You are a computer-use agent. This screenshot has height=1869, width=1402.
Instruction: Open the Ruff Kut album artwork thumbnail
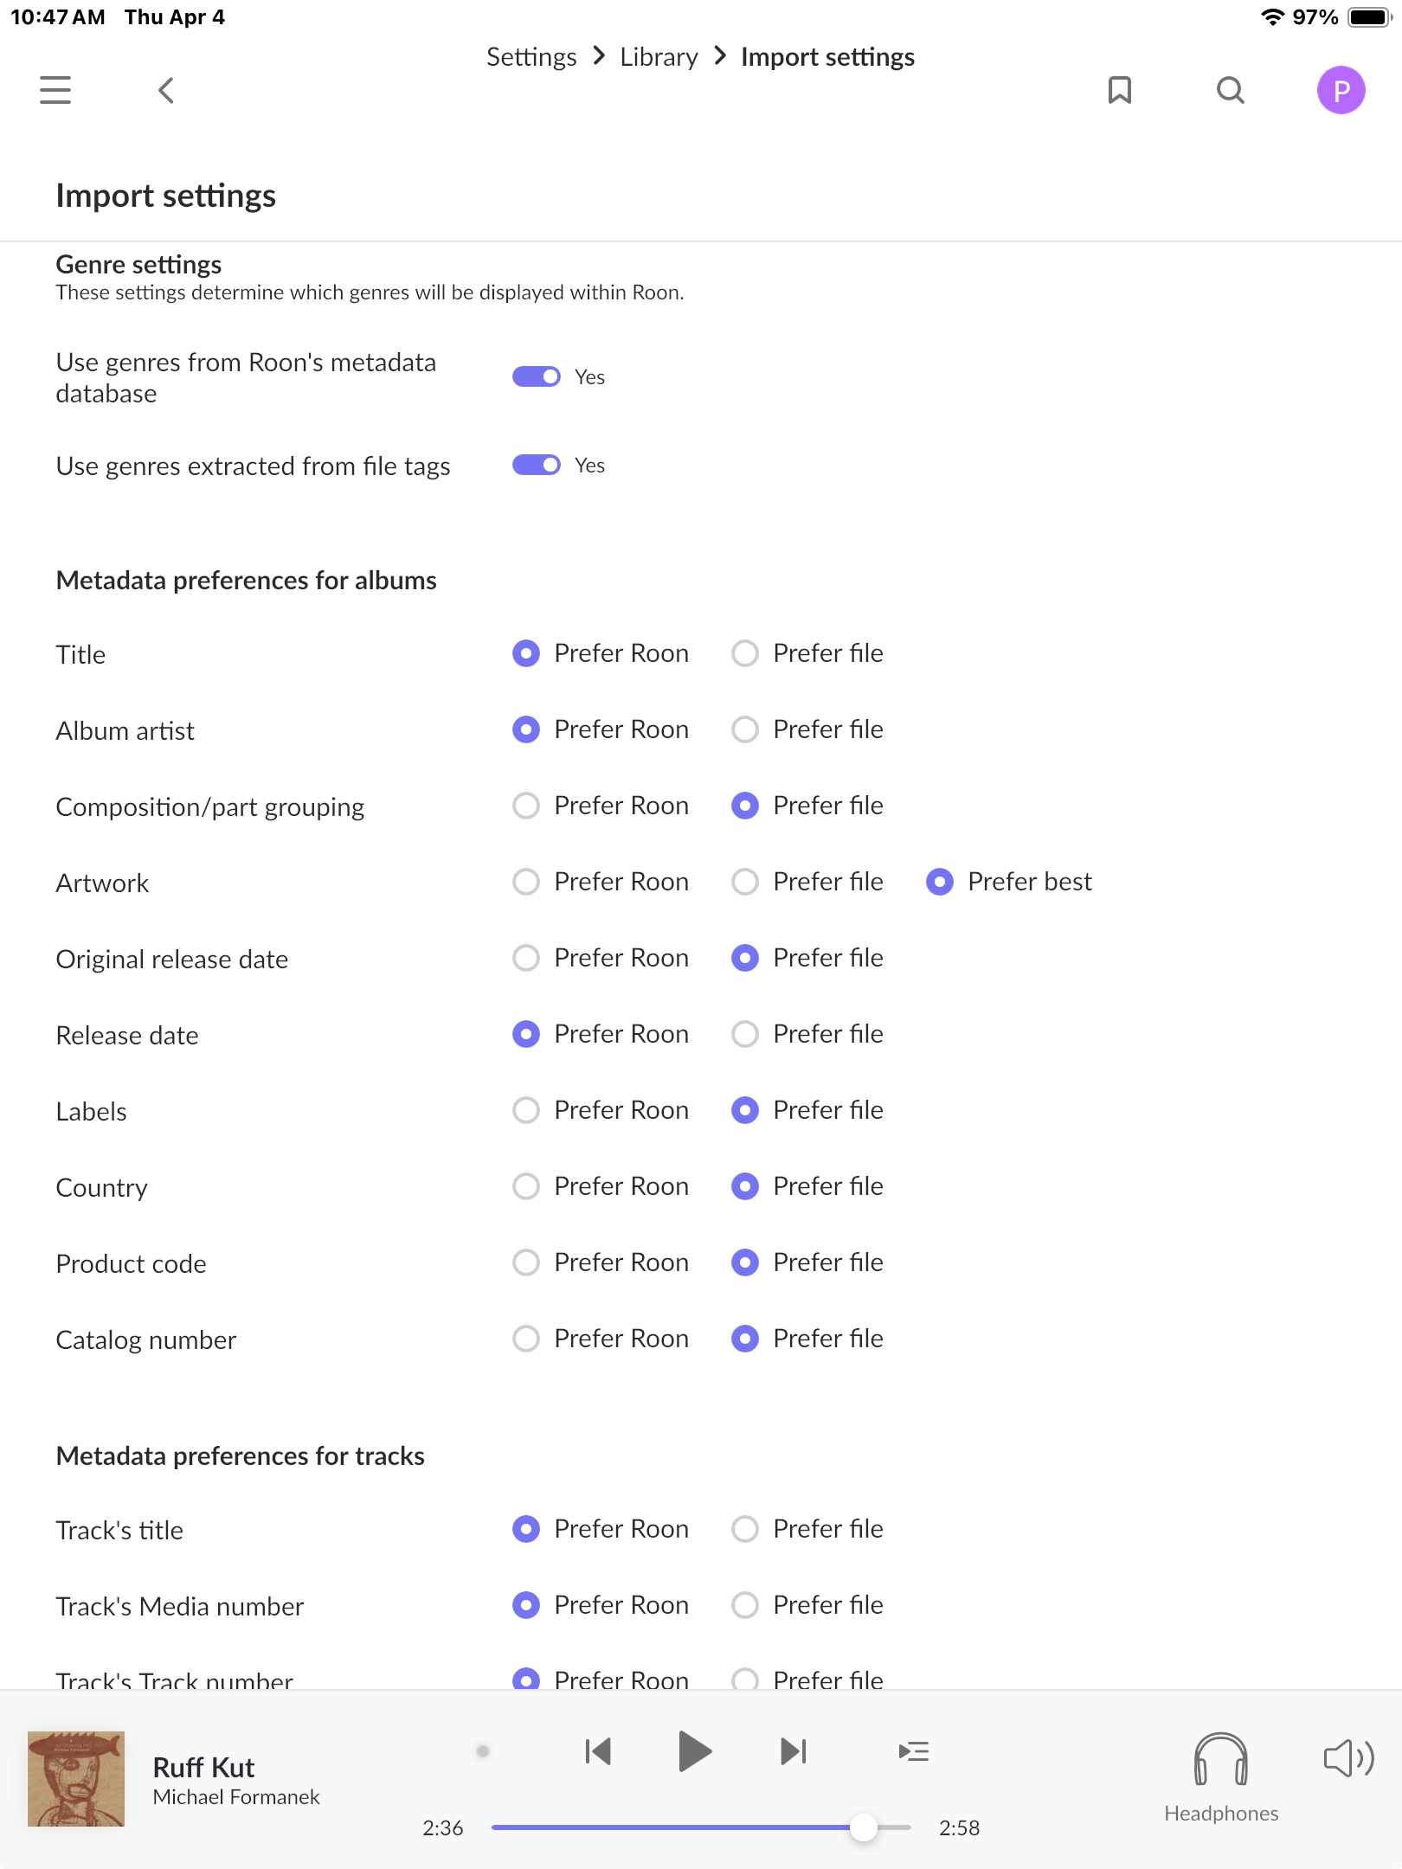76,1778
